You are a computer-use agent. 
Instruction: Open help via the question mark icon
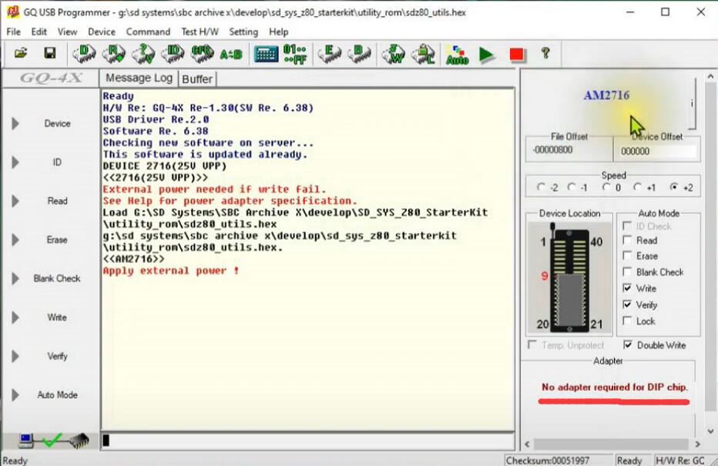545,54
